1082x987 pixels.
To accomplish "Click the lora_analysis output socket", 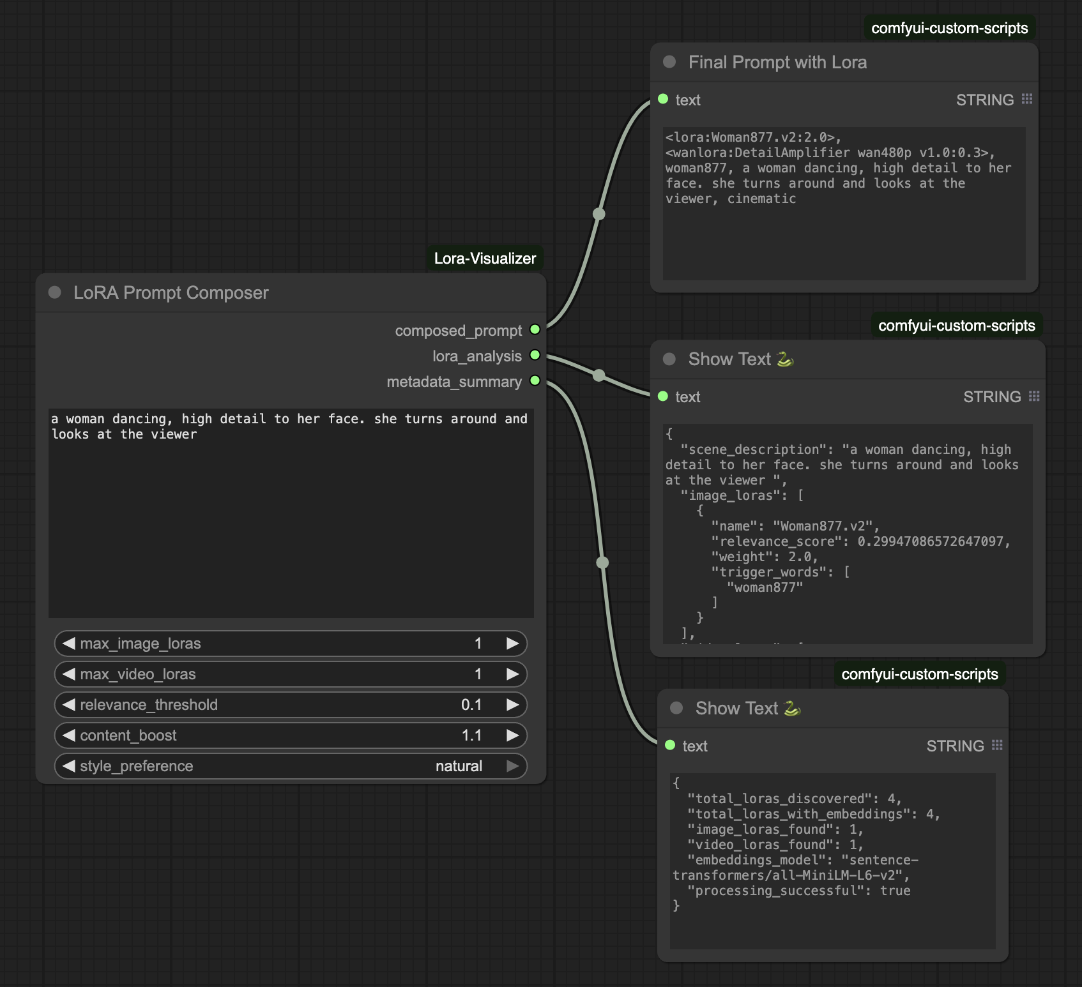I will coord(535,355).
